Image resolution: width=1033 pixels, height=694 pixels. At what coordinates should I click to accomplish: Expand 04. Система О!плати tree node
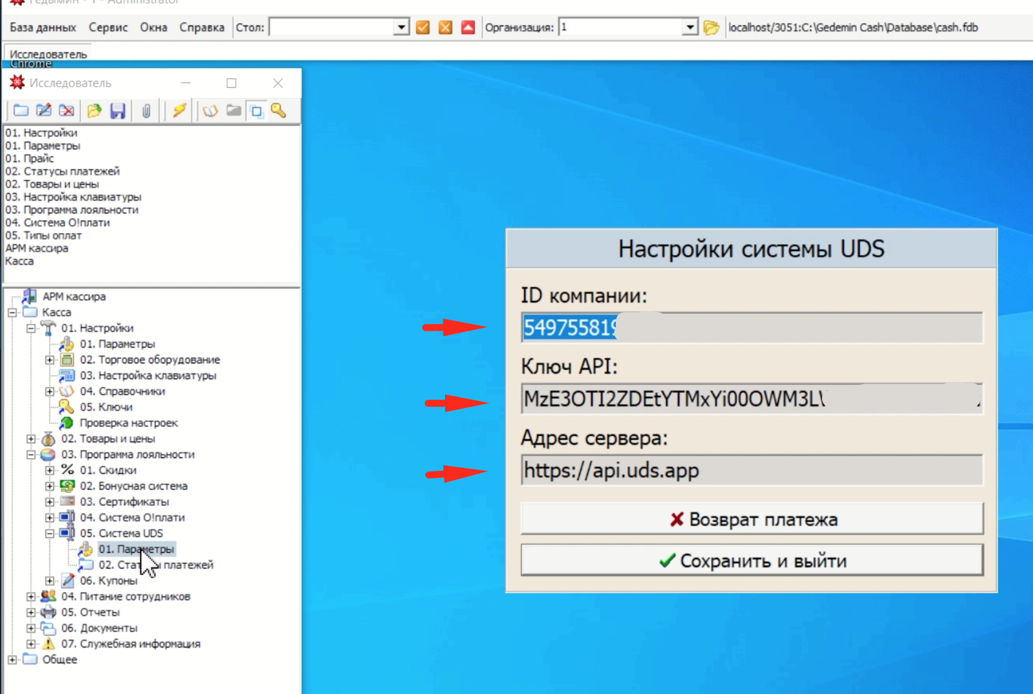[x=49, y=517]
